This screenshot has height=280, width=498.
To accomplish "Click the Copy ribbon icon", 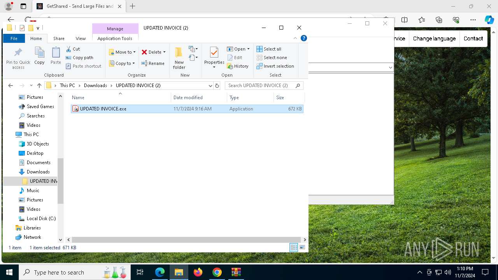I will pos(39,56).
